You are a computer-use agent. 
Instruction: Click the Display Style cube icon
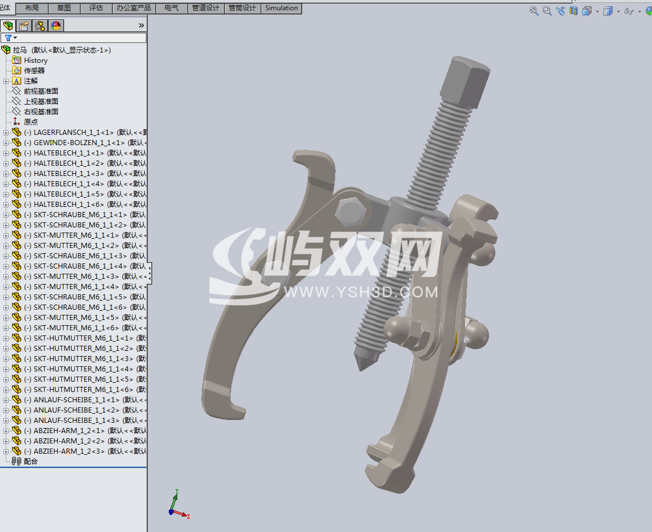(608, 11)
